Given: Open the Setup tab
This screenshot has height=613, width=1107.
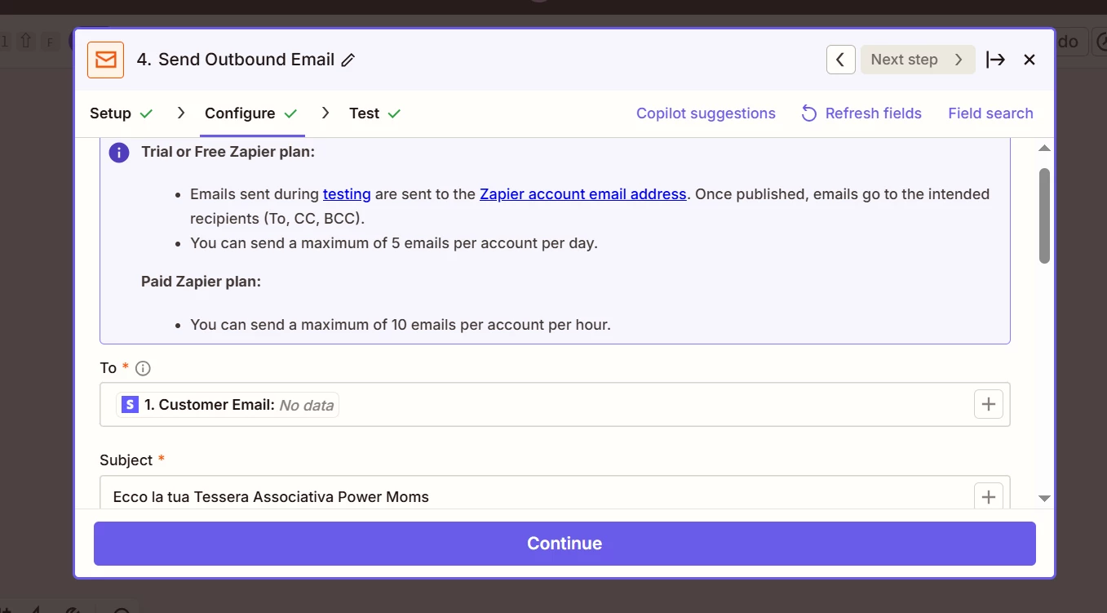Looking at the screenshot, I should pos(122,113).
